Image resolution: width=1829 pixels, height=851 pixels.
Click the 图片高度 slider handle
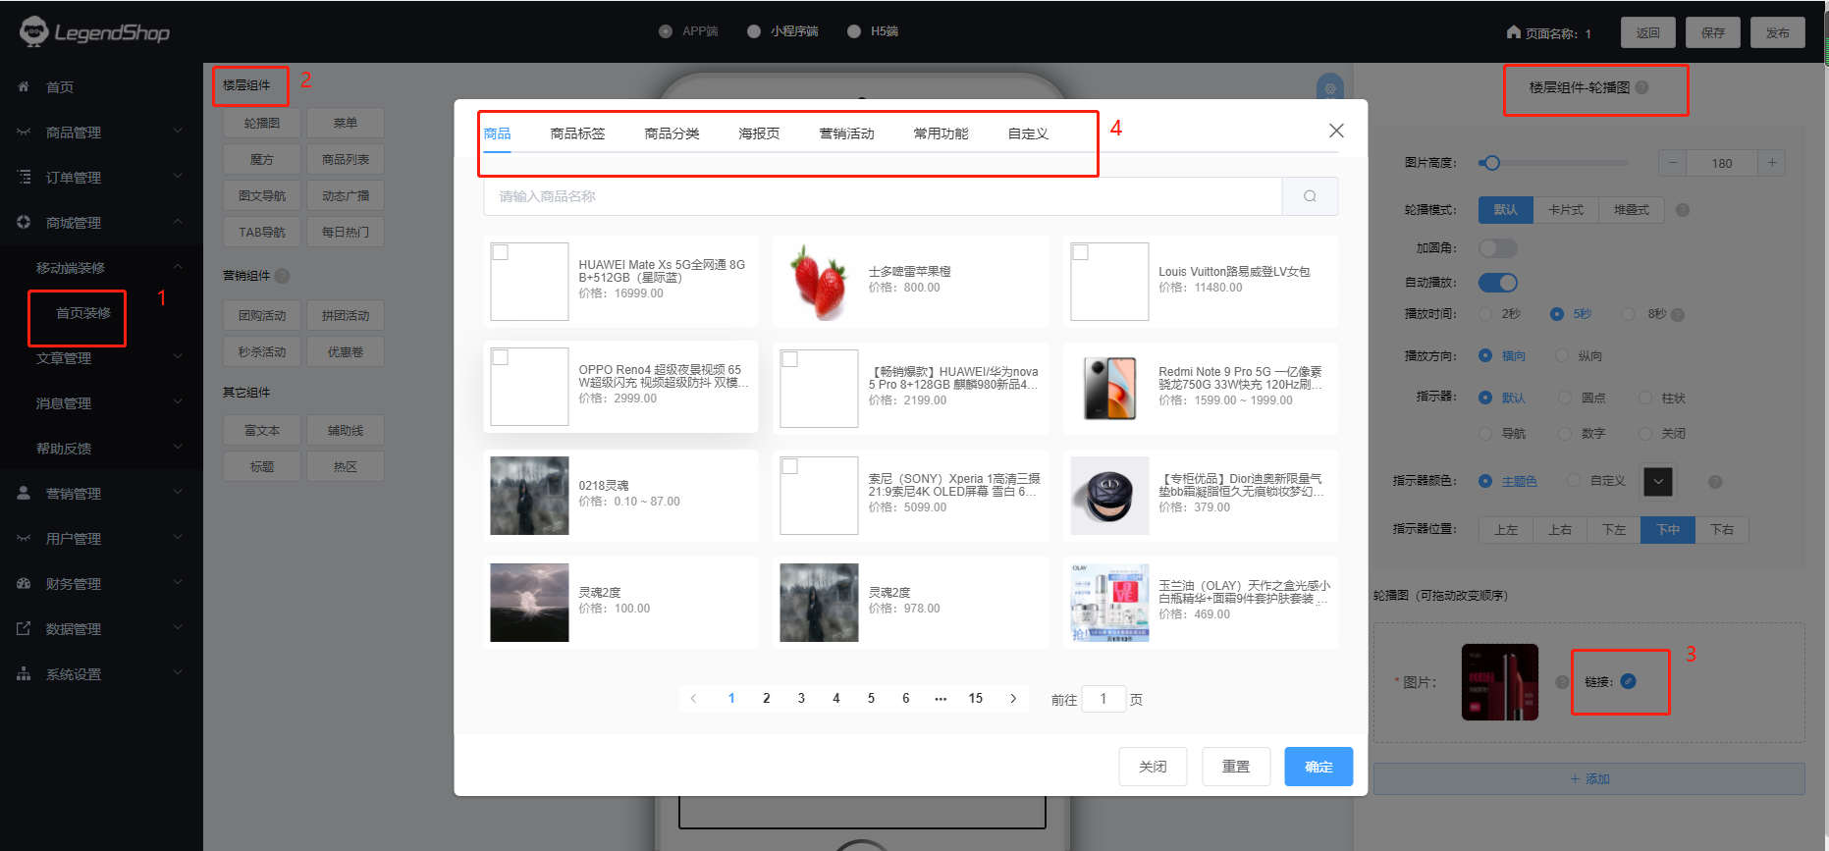(x=1491, y=163)
